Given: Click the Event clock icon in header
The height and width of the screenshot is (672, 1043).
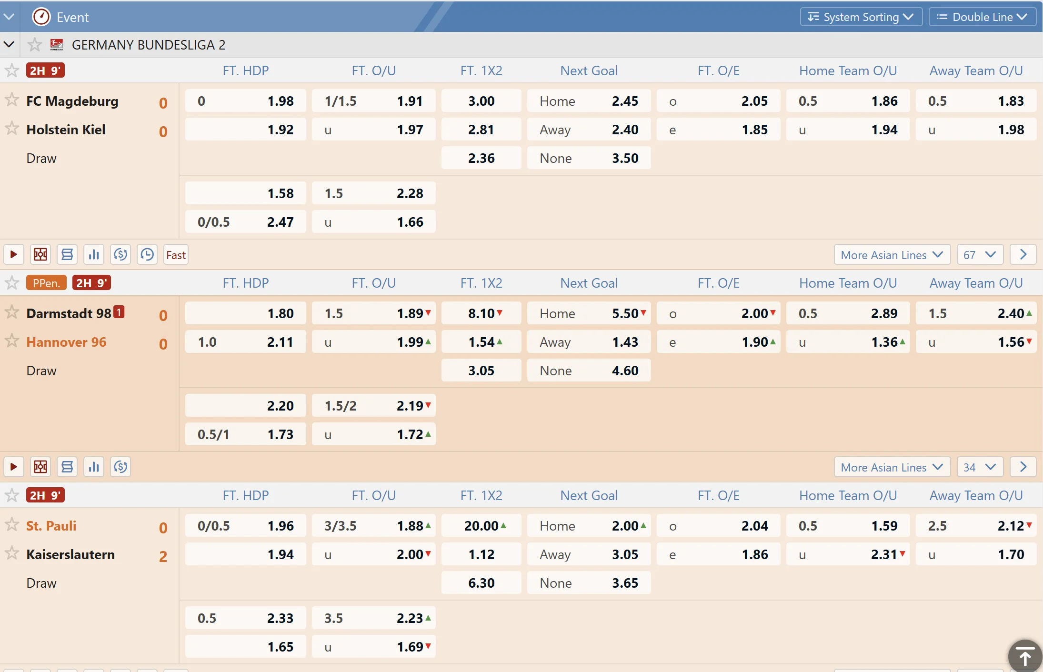Looking at the screenshot, I should click(x=41, y=17).
